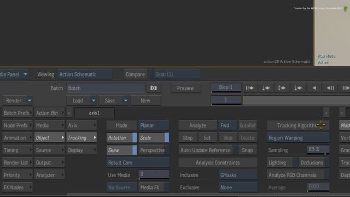
Task: Open the Planar mode dropdown
Action: click(x=154, y=125)
